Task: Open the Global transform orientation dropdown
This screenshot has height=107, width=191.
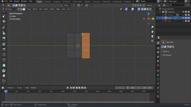Action: (x=66, y=5)
